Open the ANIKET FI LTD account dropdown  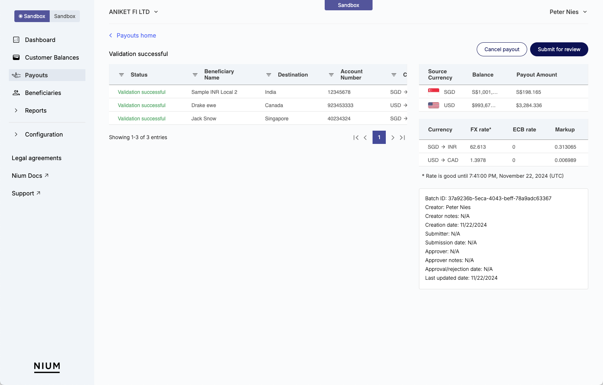click(x=134, y=12)
